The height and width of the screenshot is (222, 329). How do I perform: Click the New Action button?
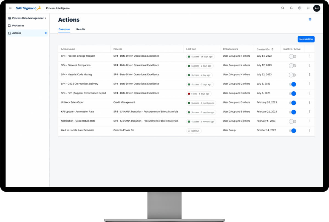click(x=306, y=39)
